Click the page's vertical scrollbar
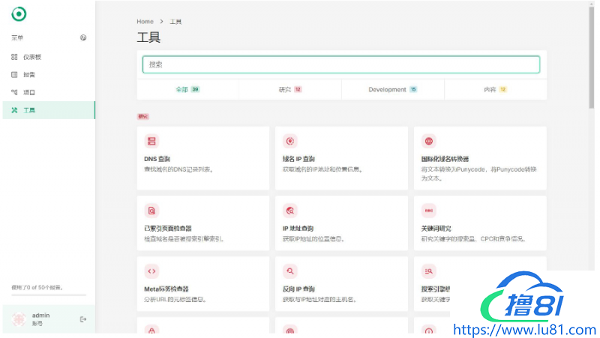Viewport: 600px width, 338px height. tap(592, 60)
